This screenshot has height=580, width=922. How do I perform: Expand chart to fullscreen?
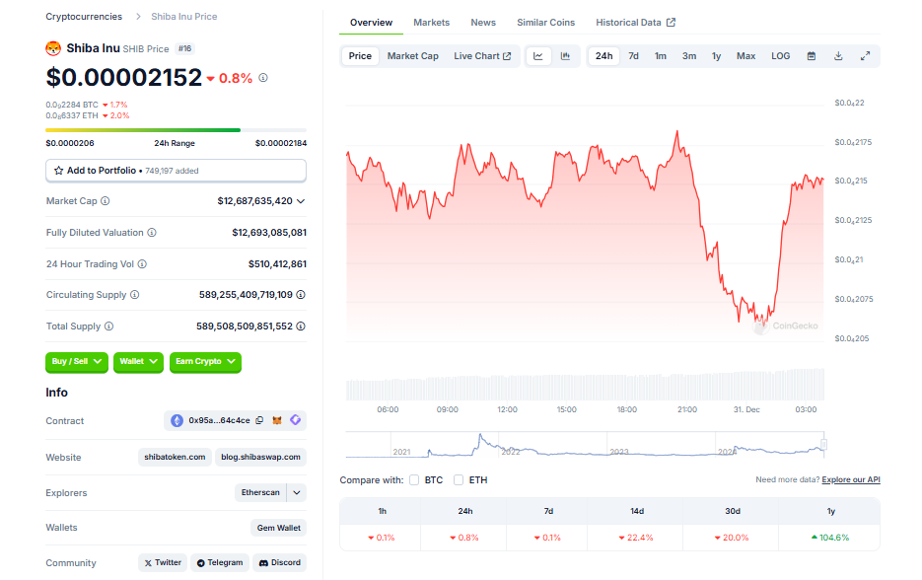pyautogui.click(x=866, y=56)
